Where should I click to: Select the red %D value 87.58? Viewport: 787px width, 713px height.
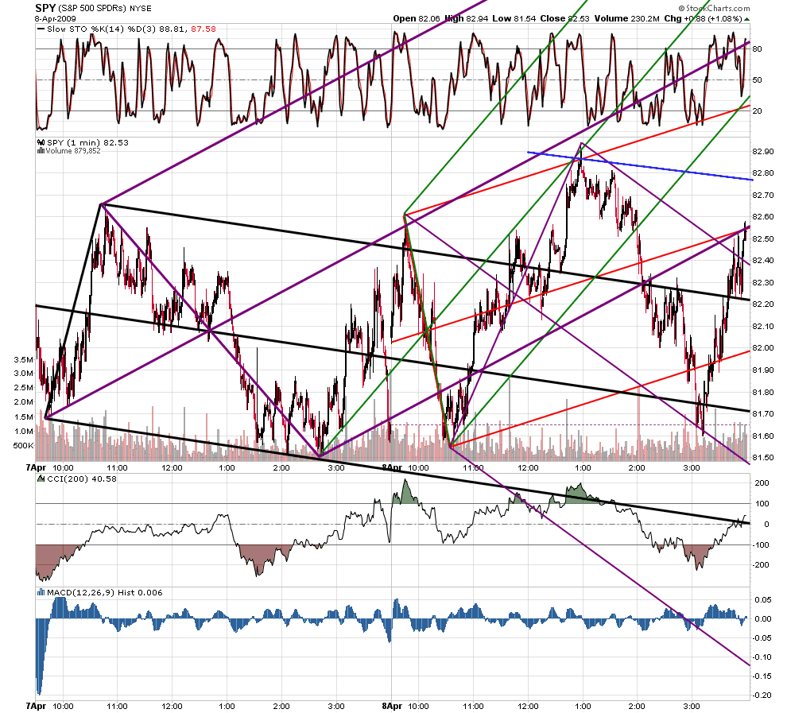204,29
